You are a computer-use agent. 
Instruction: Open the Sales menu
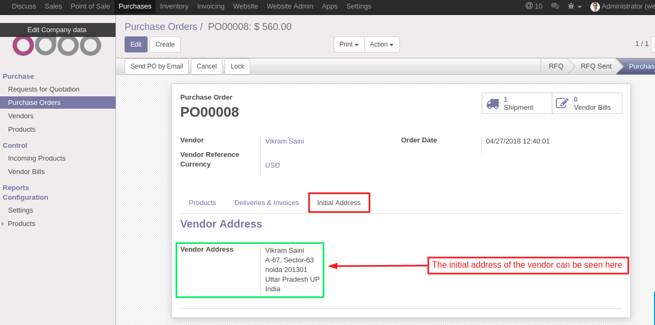pyautogui.click(x=53, y=6)
